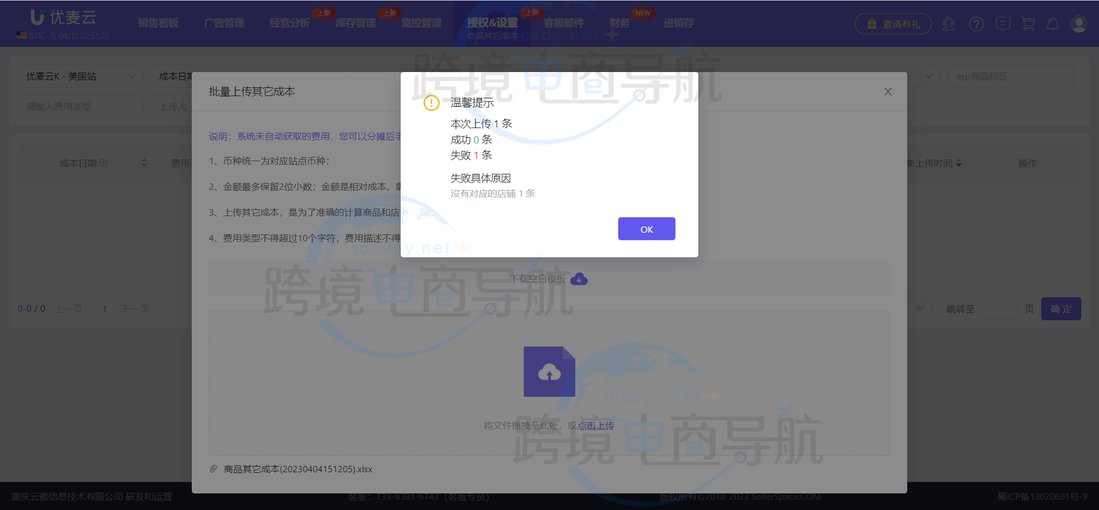Click the feedback message icon in header
This screenshot has width=1099, height=510.
click(1003, 24)
